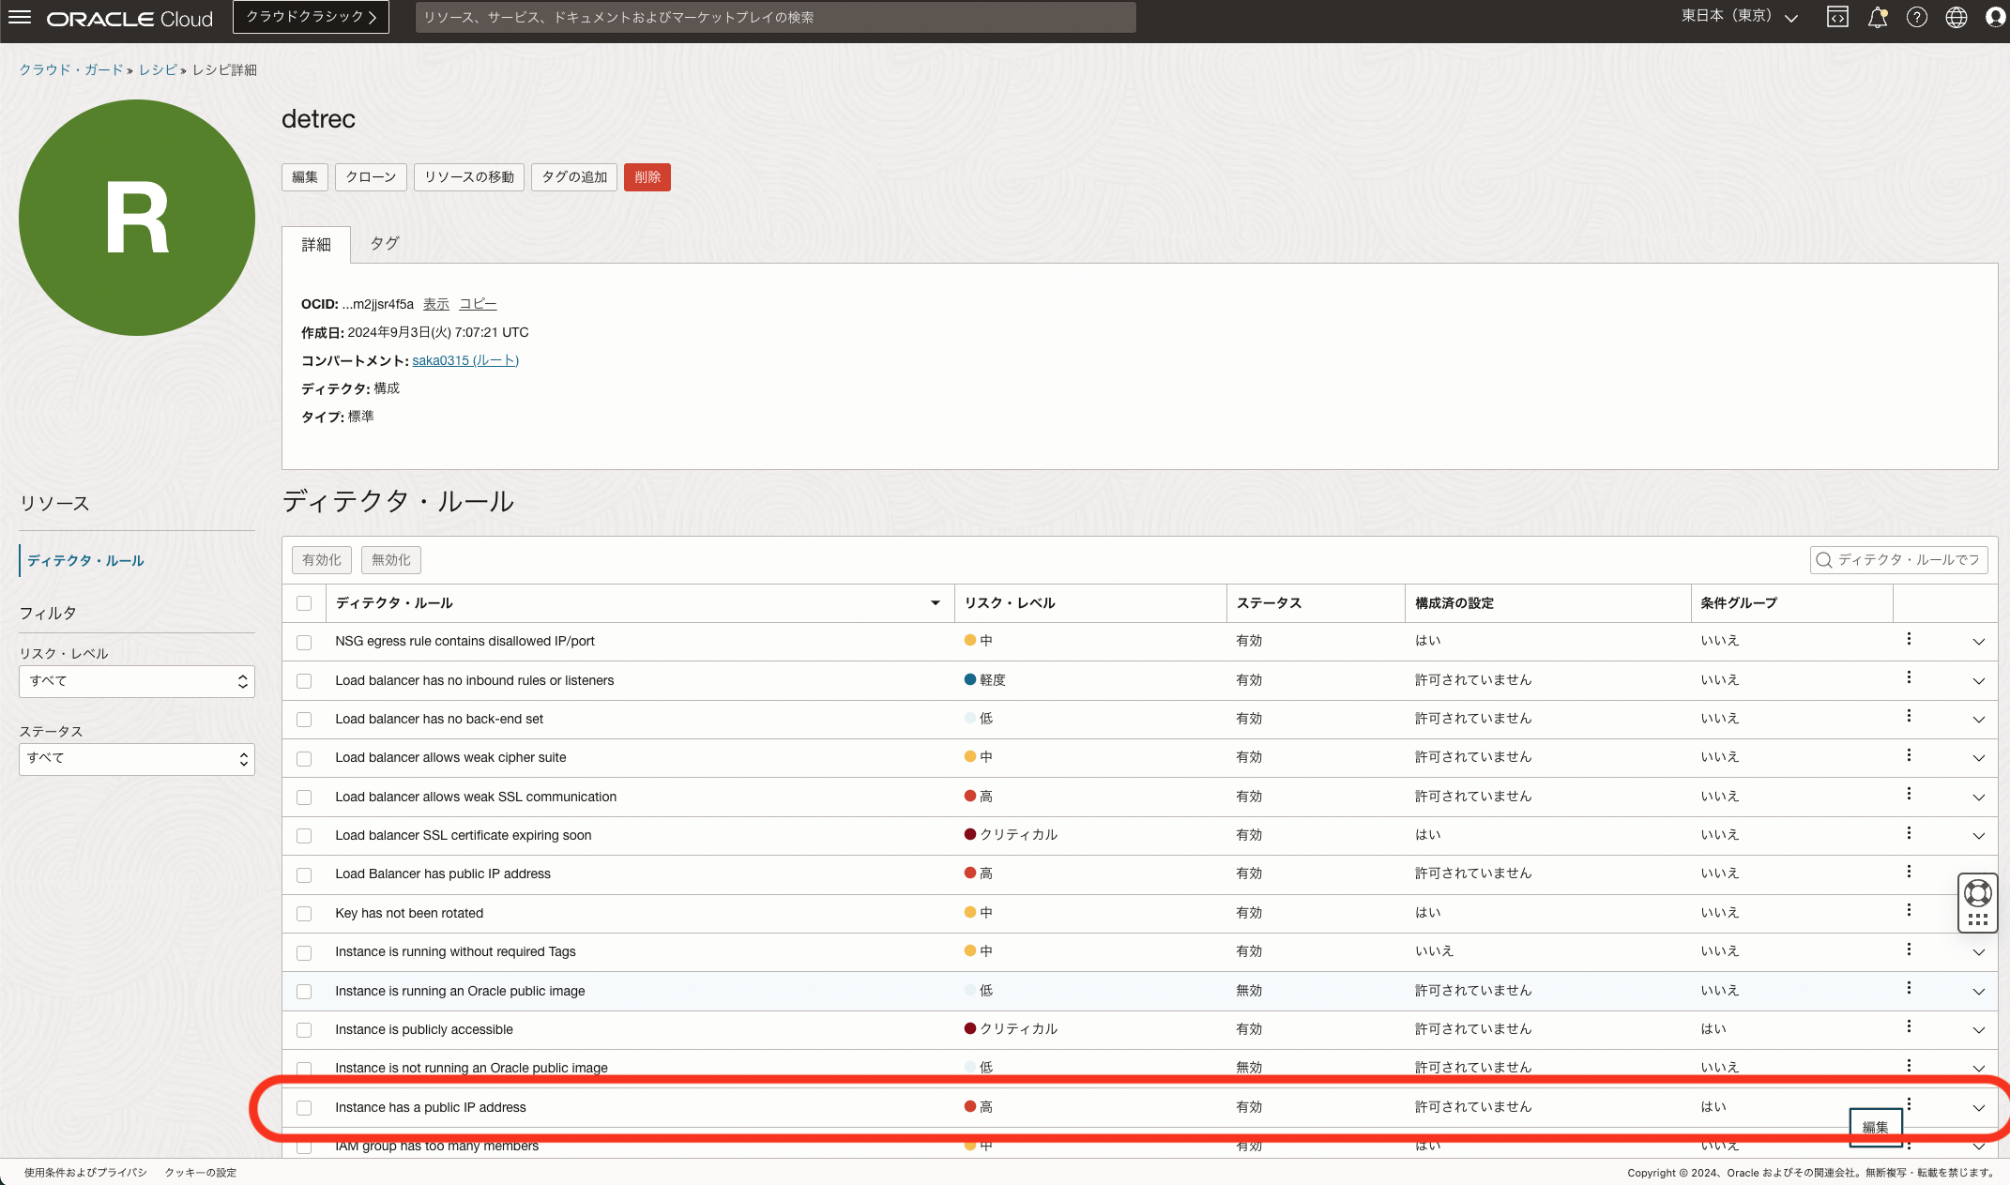The width and height of the screenshot is (2010, 1185).
Task: Switch to the タグ tab
Action: pyautogui.click(x=383, y=243)
